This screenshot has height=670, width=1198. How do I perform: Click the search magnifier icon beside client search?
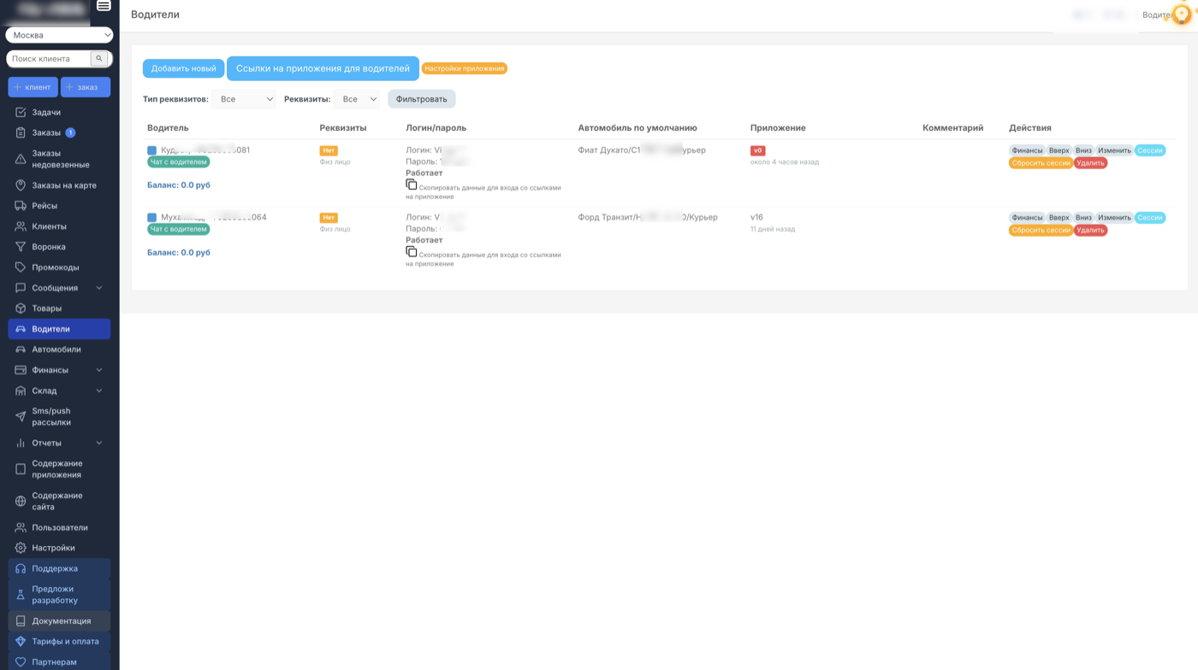(x=99, y=59)
